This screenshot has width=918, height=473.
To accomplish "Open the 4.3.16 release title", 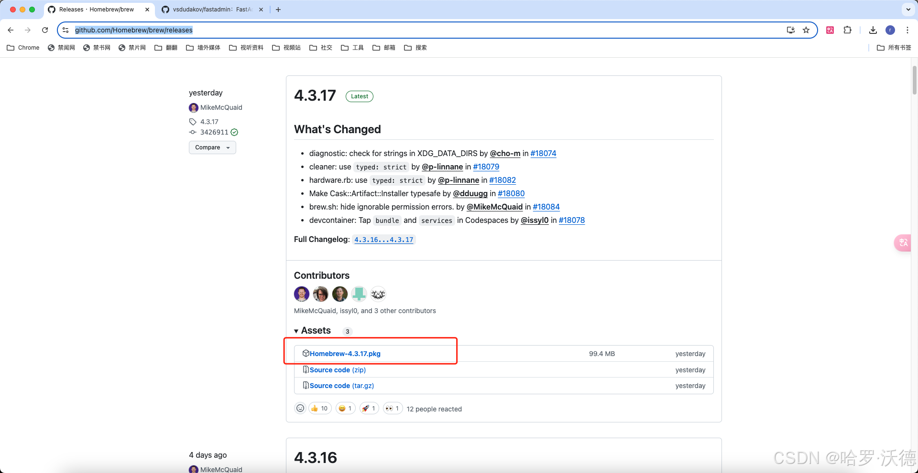I will (x=316, y=458).
